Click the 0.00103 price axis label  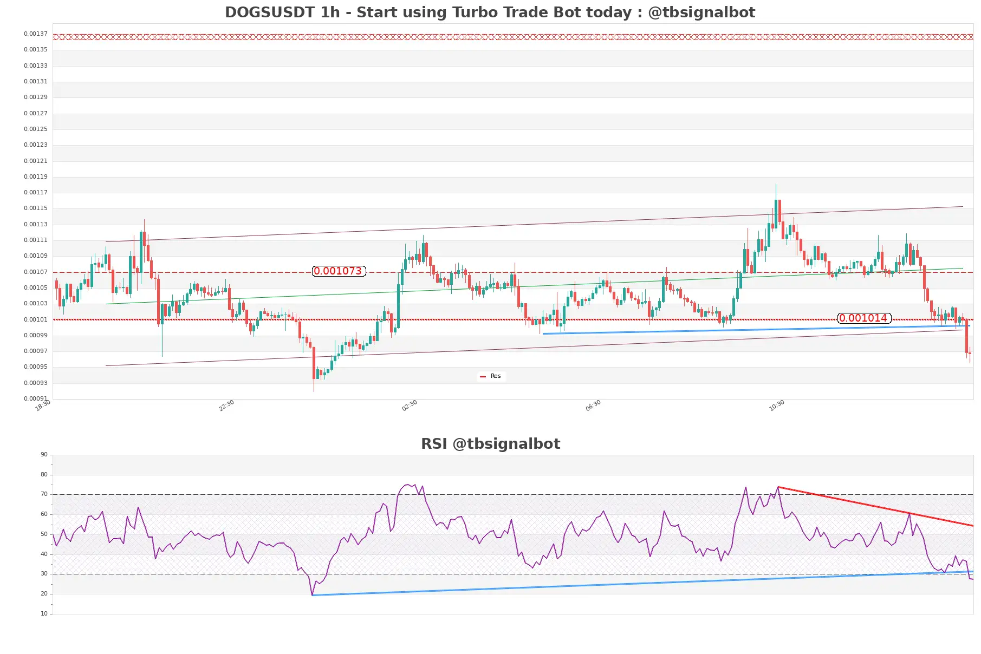pyautogui.click(x=35, y=303)
